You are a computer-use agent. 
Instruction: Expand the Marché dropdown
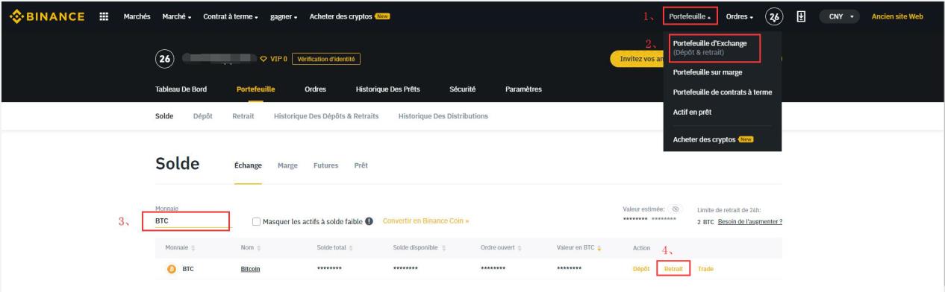coord(177,16)
